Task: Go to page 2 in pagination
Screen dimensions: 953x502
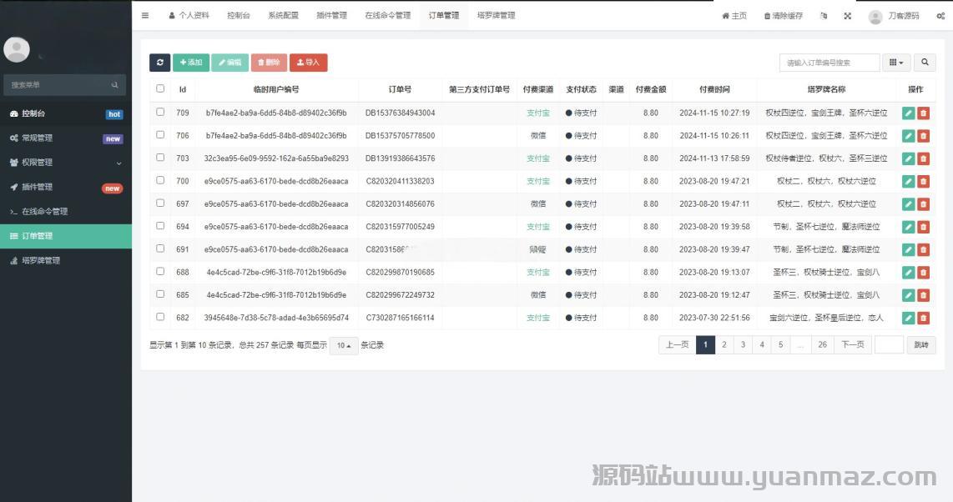Action: tap(724, 345)
